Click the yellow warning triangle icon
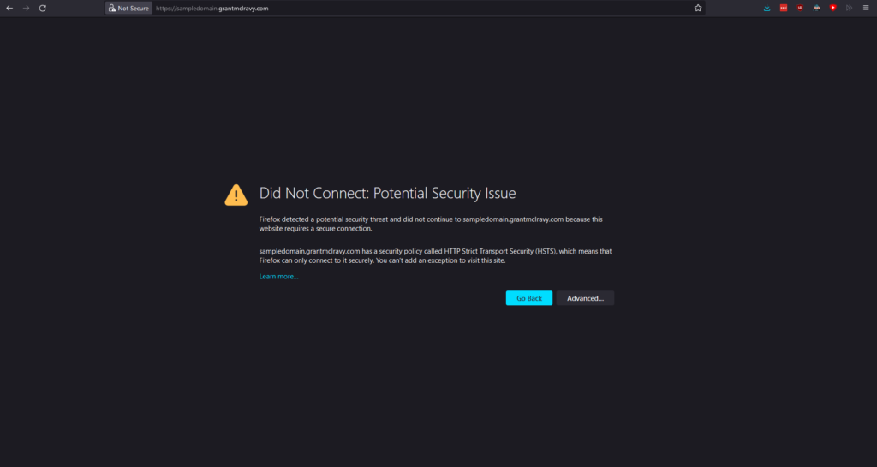The height and width of the screenshot is (467, 877). [236, 195]
